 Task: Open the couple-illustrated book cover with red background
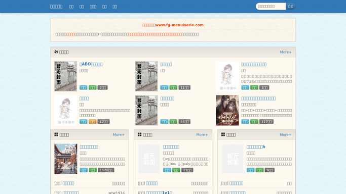[227, 111]
